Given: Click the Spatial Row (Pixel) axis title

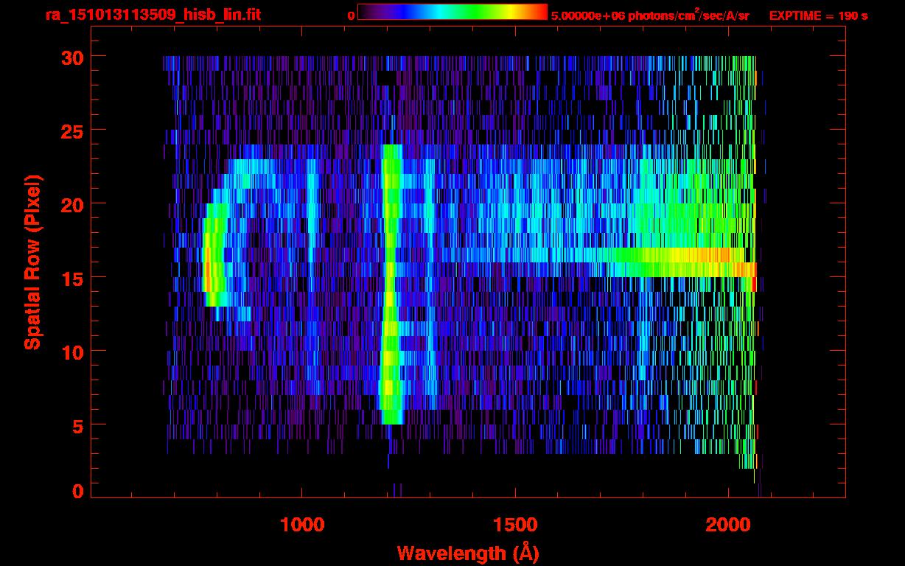Looking at the screenshot, I should 32,262.
